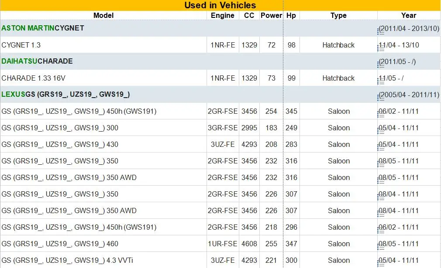
Task: Select the CC column header
Action: point(249,15)
